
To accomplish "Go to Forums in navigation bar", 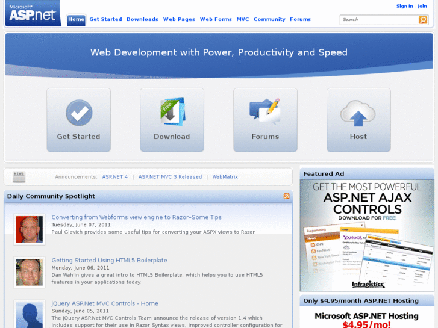I will click(300, 19).
